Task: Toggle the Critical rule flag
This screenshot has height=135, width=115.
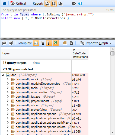Action: (x=18, y=4)
